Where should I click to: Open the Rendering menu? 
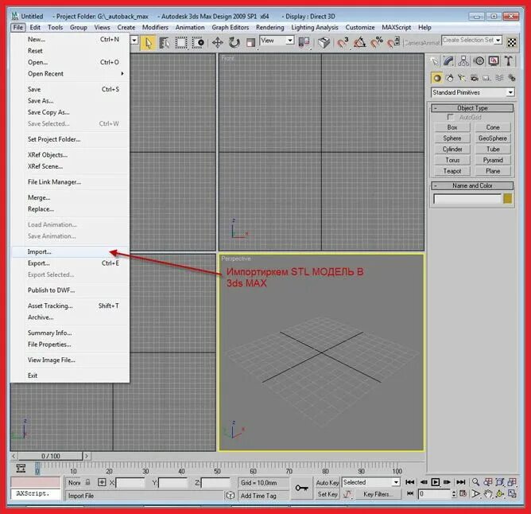pyautogui.click(x=270, y=28)
